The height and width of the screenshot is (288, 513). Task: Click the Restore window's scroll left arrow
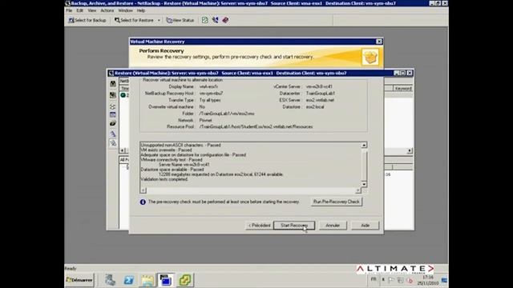click(123, 150)
